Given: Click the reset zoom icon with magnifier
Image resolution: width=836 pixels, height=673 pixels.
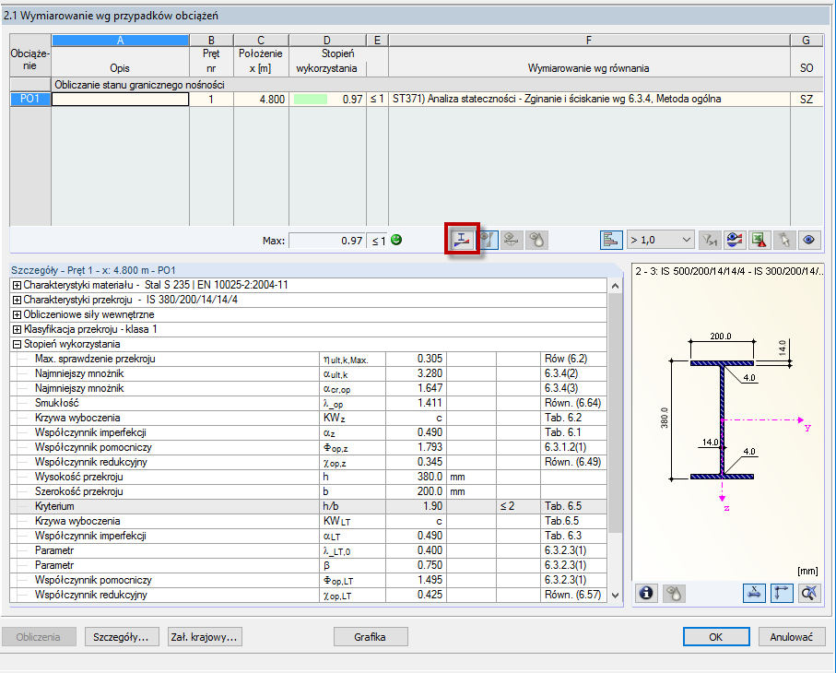Looking at the screenshot, I should [x=809, y=593].
